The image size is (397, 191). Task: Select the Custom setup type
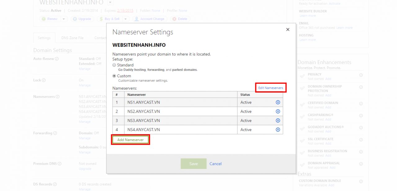click(114, 76)
